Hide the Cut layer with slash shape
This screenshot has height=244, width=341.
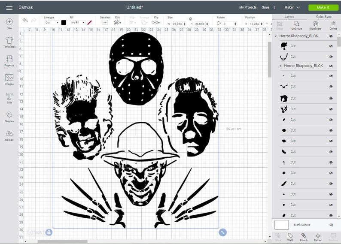(x=331, y=184)
